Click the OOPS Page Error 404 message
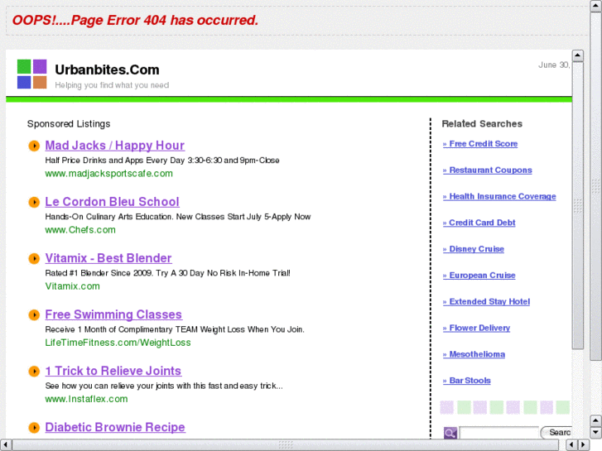602x451 pixels. (135, 20)
